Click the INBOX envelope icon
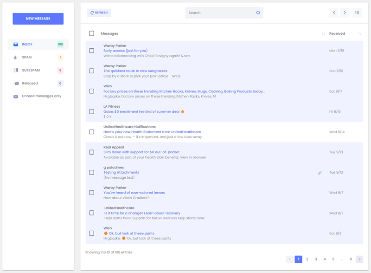Image resolution: width=371 pixels, height=273 pixels. (16, 44)
